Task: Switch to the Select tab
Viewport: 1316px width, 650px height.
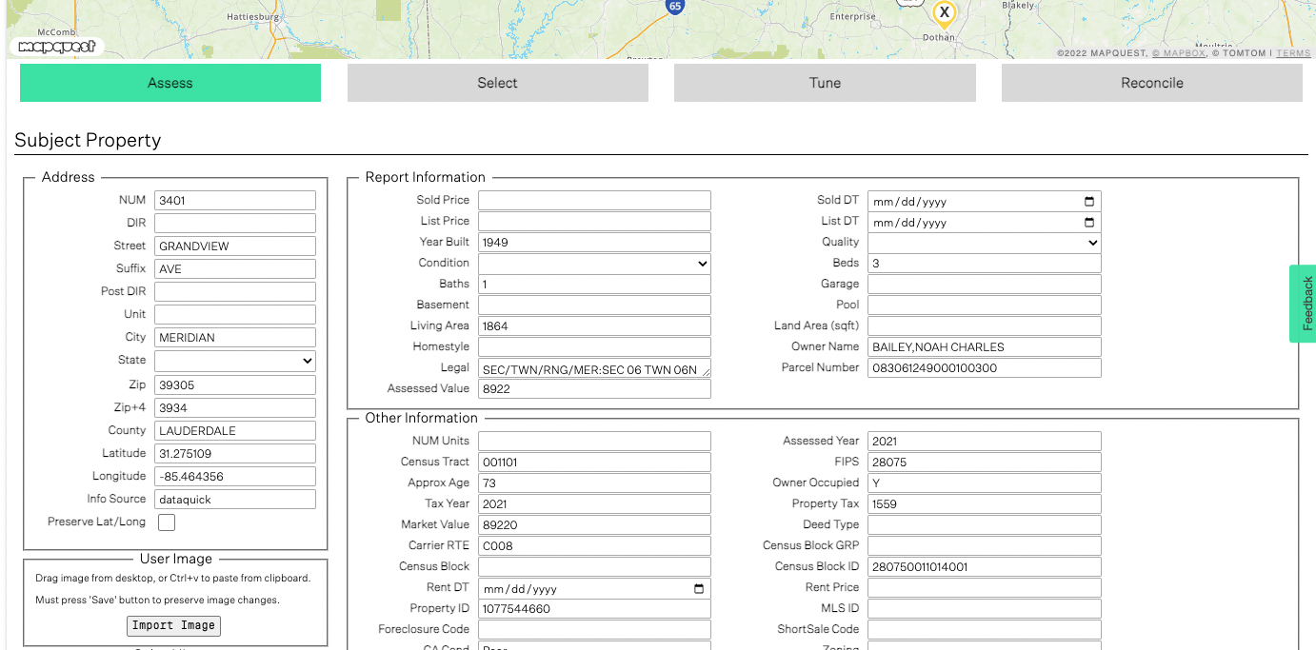Action: click(497, 83)
